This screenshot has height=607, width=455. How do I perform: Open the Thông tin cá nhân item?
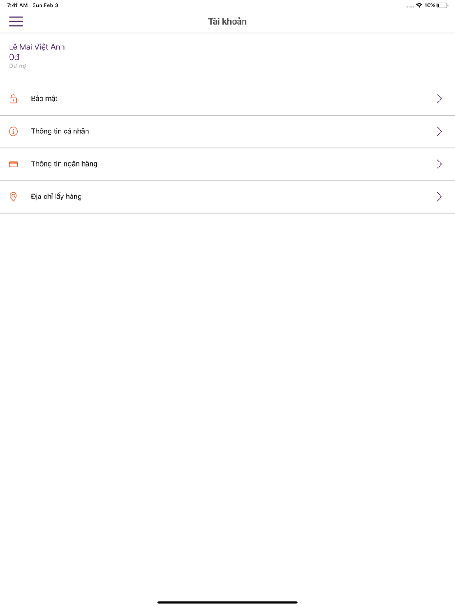pos(227,132)
